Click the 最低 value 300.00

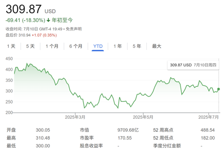[x=43, y=146]
